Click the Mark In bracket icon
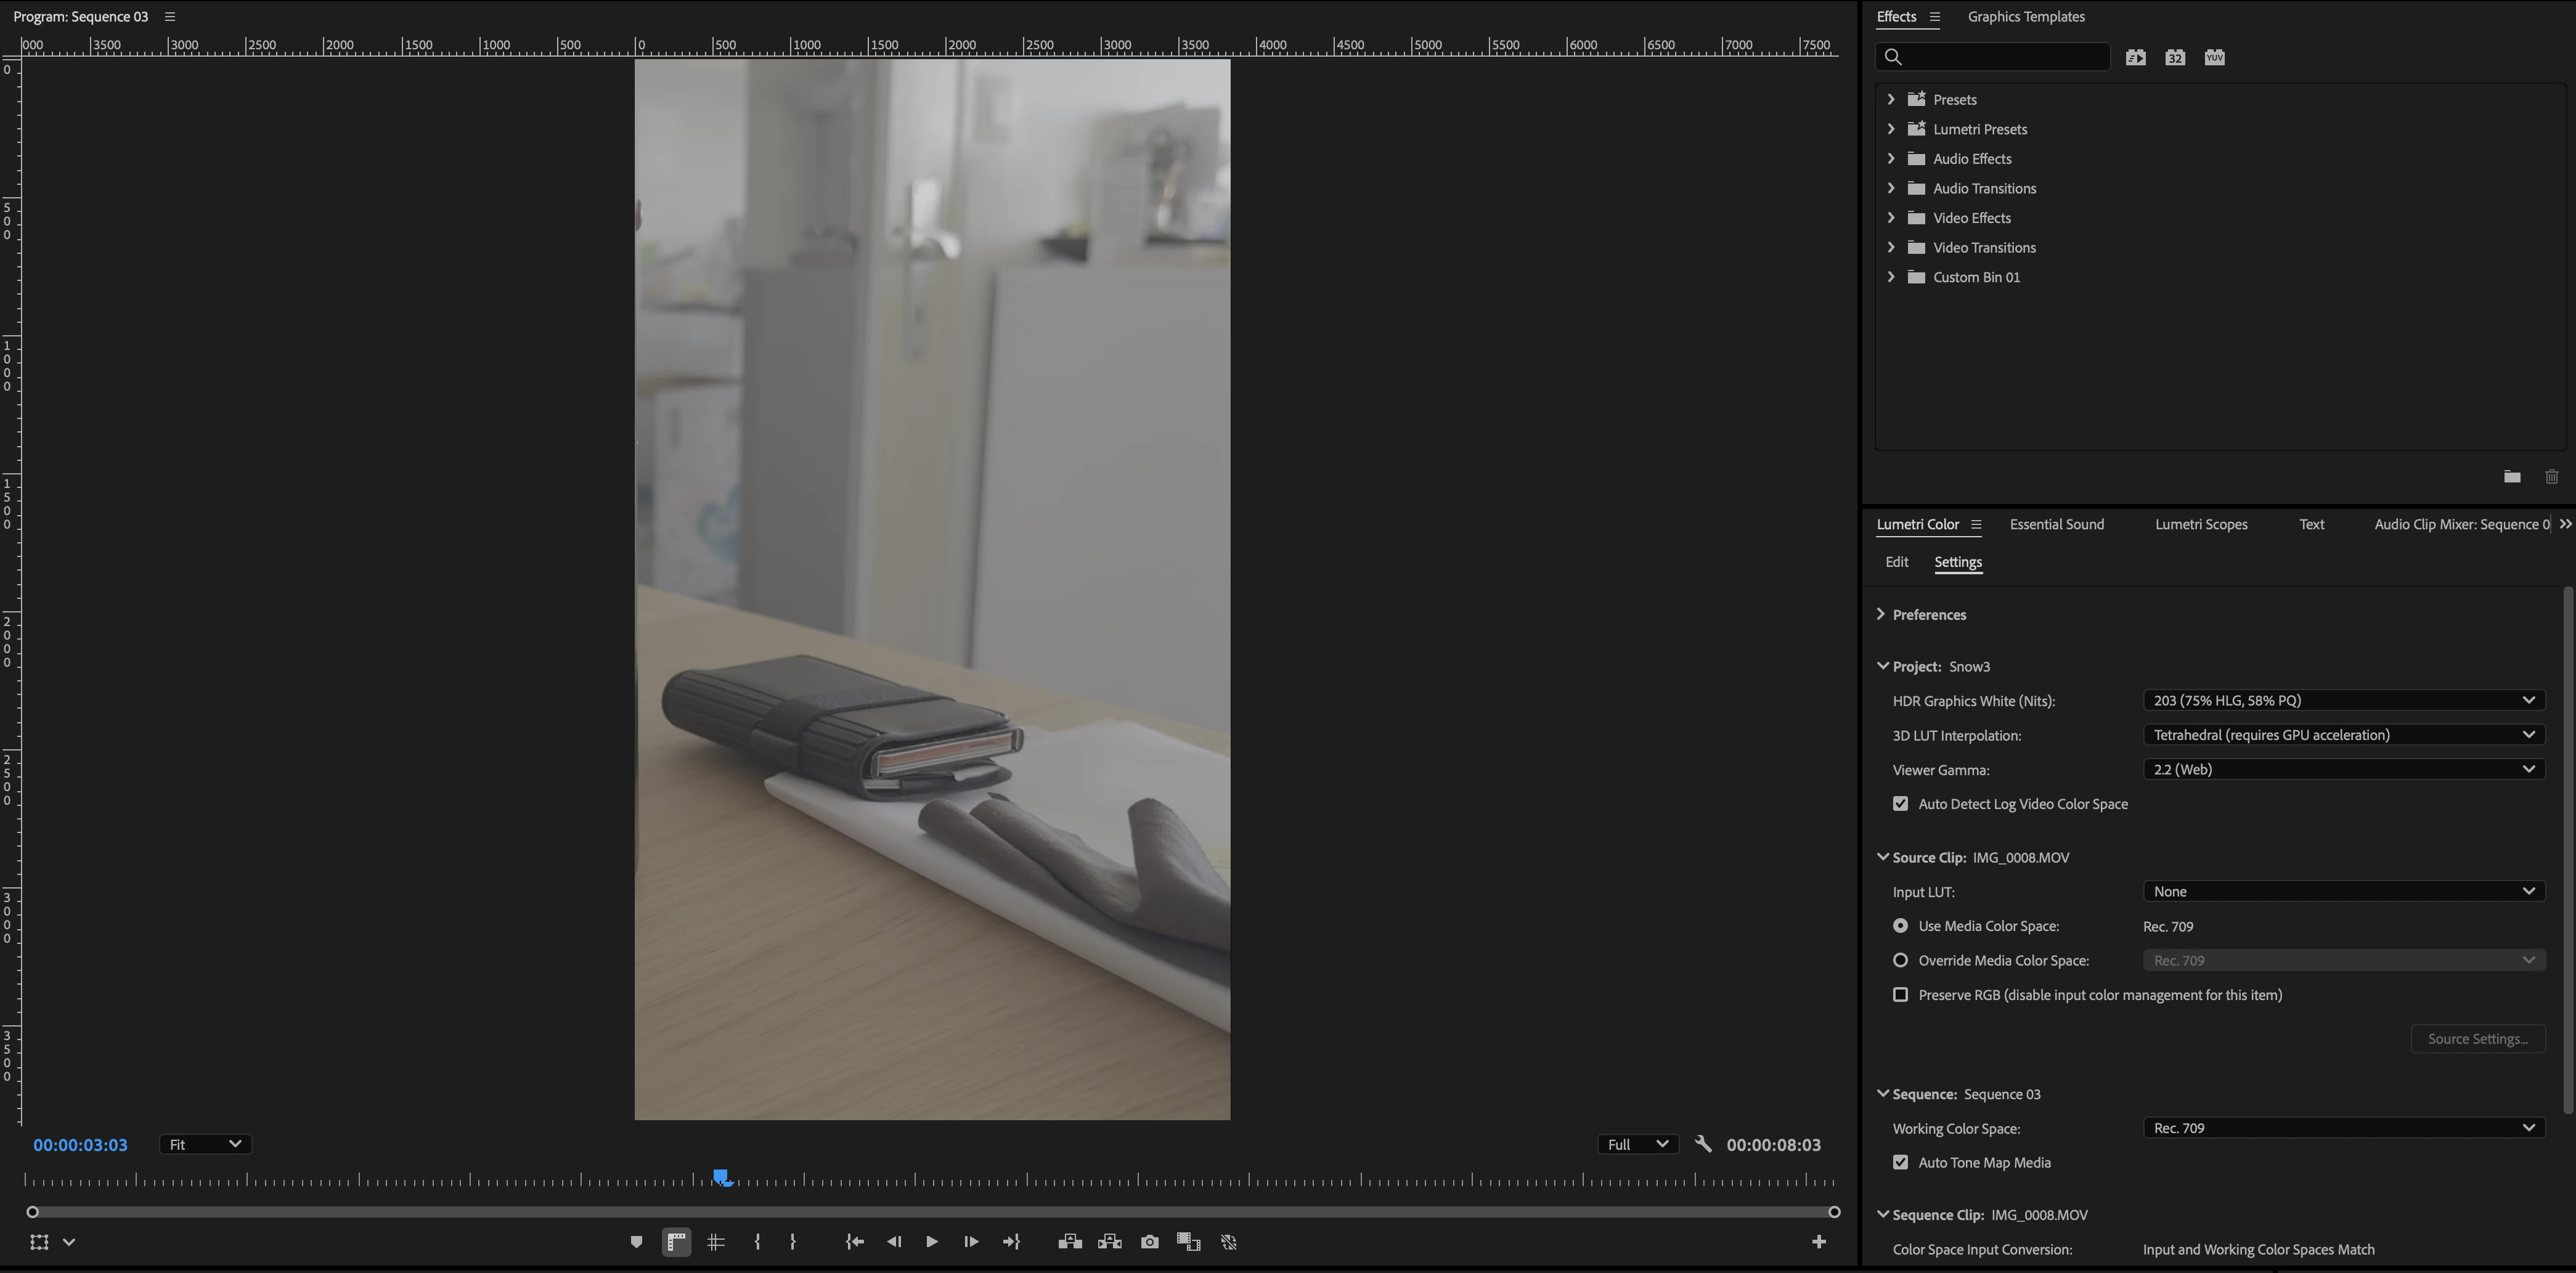2576x1273 pixels. (757, 1242)
